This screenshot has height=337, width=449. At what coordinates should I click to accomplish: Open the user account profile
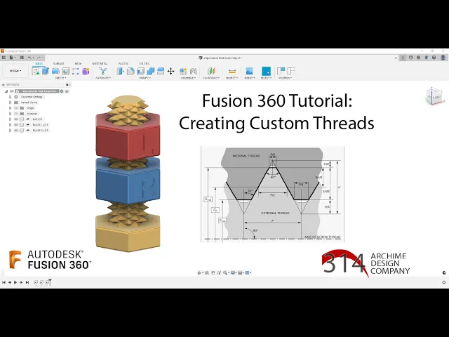pyautogui.click(x=443, y=58)
